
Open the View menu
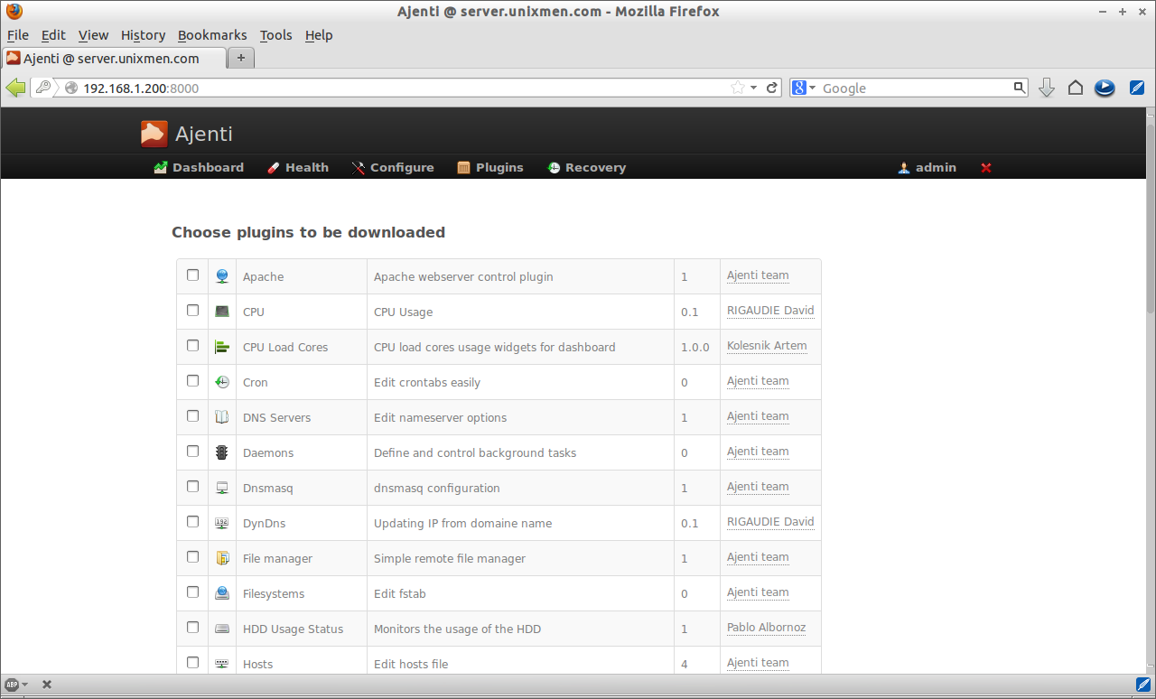tap(93, 35)
